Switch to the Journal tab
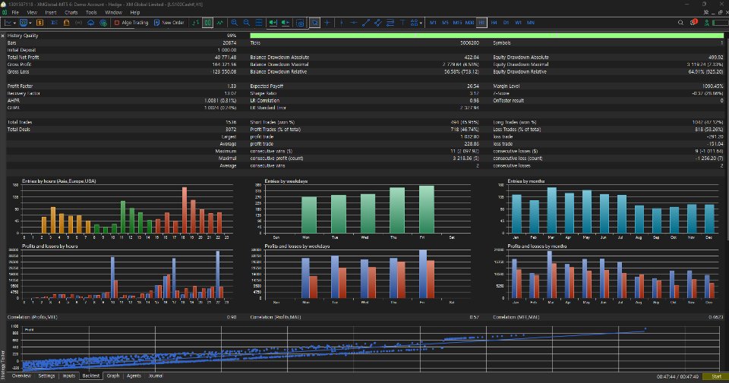 click(x=155, y=375)
